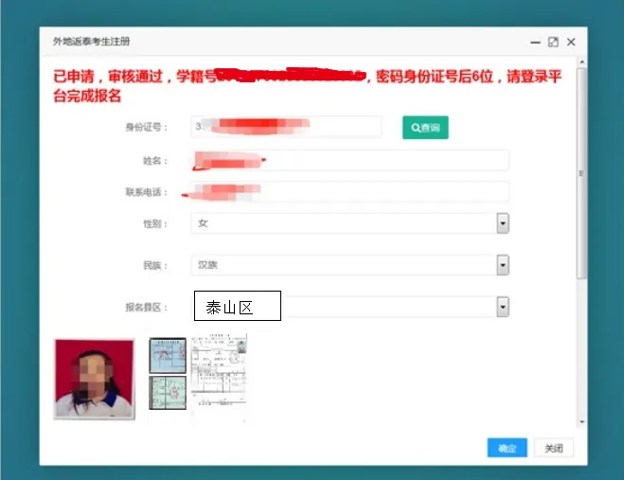Viewport: 624px width, 480px height.
Task: Click the 外地返泰考生注册 title text
Action: click(92, 42)
